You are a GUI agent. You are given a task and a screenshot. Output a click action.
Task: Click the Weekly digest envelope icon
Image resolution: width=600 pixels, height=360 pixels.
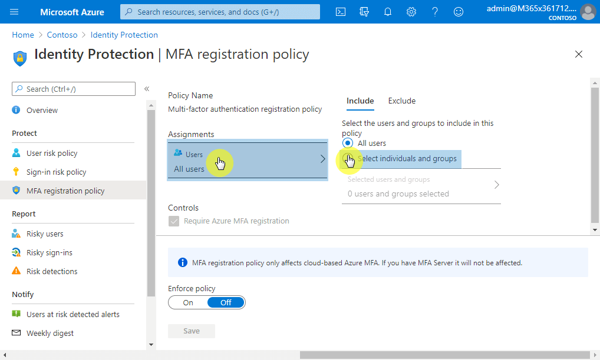click(16, 332)
